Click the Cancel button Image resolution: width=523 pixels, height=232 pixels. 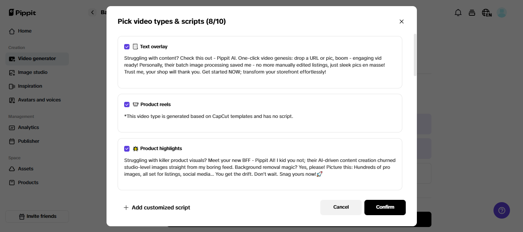[341, 207]
